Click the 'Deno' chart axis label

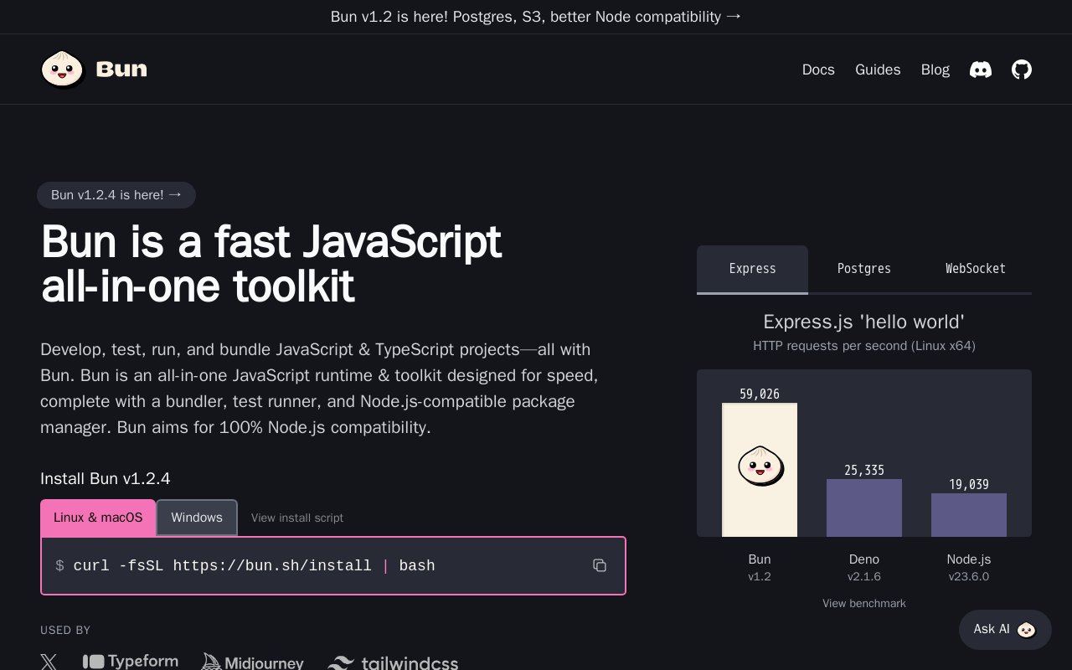864,559
